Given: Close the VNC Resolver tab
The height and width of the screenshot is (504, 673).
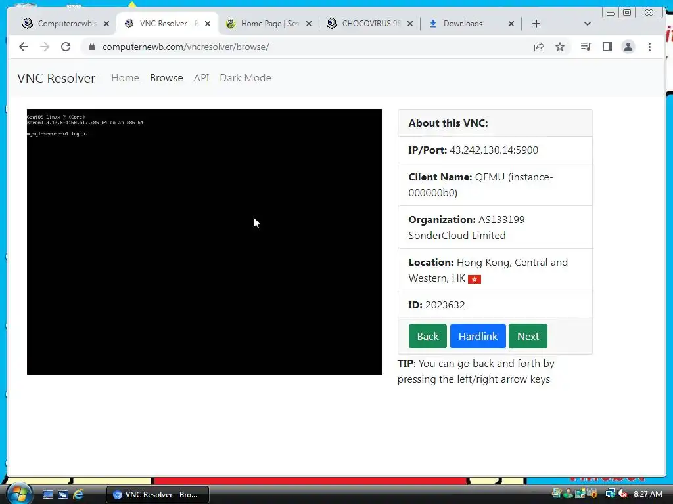Looking at the screenshot, I should click(208, 24).
